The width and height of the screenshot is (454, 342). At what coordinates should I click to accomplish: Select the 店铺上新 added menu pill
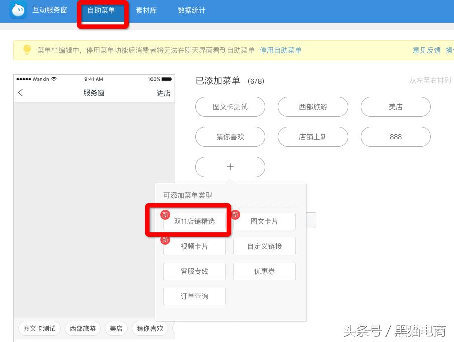pos(313,137)
